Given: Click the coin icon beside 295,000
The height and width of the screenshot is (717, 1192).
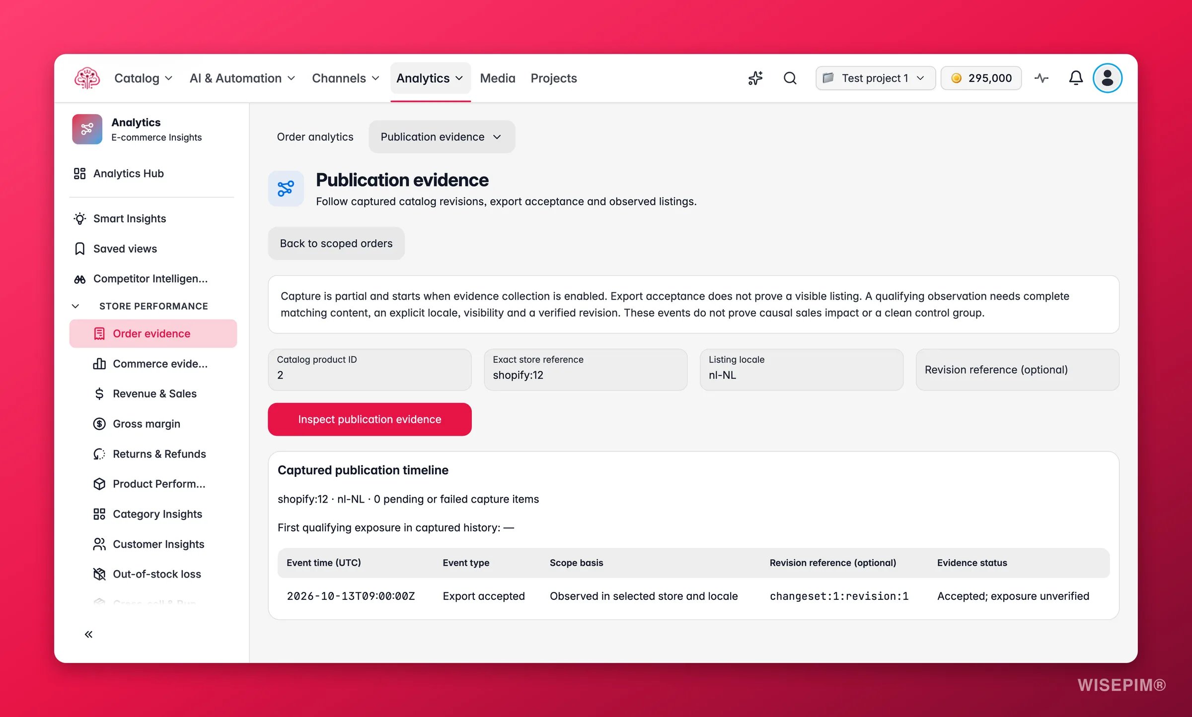Looking at the screenshot, I should pos(956,78).
